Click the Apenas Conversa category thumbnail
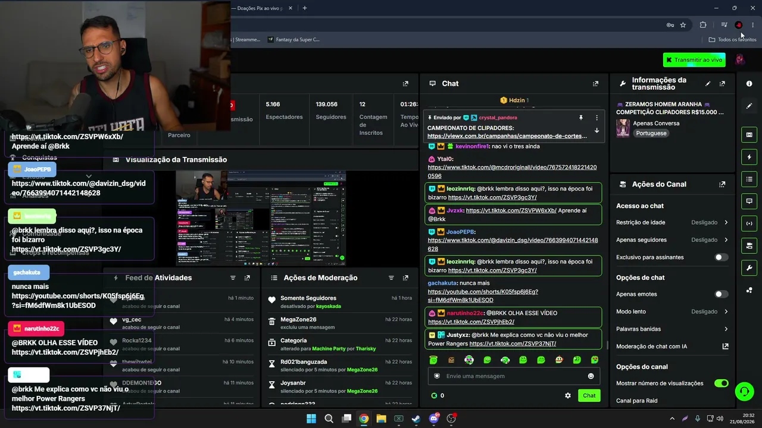 [x=623, y=128]
